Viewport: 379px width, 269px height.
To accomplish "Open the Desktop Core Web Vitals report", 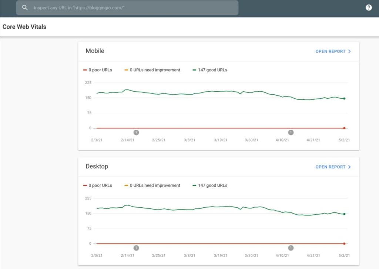I will pyautogui.click(x=333, y=167).
